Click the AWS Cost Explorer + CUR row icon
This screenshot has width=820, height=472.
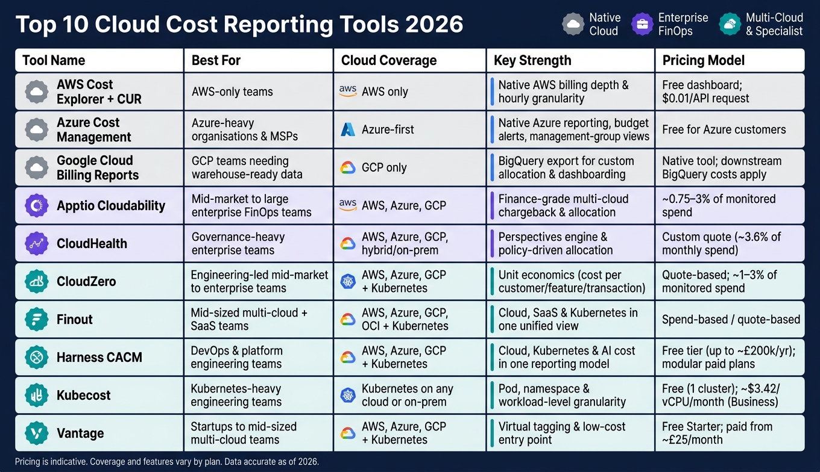(x=37, y=92)
